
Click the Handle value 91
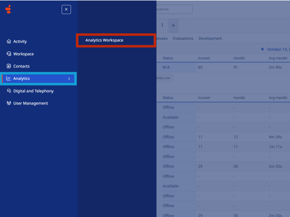(235, 67)
